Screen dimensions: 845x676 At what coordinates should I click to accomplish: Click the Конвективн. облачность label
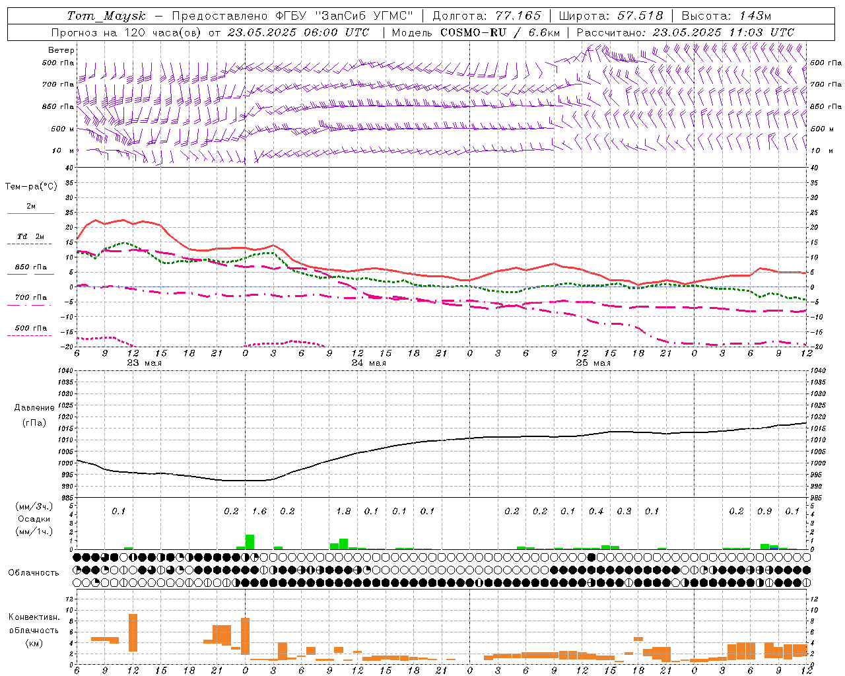(34, 624)
